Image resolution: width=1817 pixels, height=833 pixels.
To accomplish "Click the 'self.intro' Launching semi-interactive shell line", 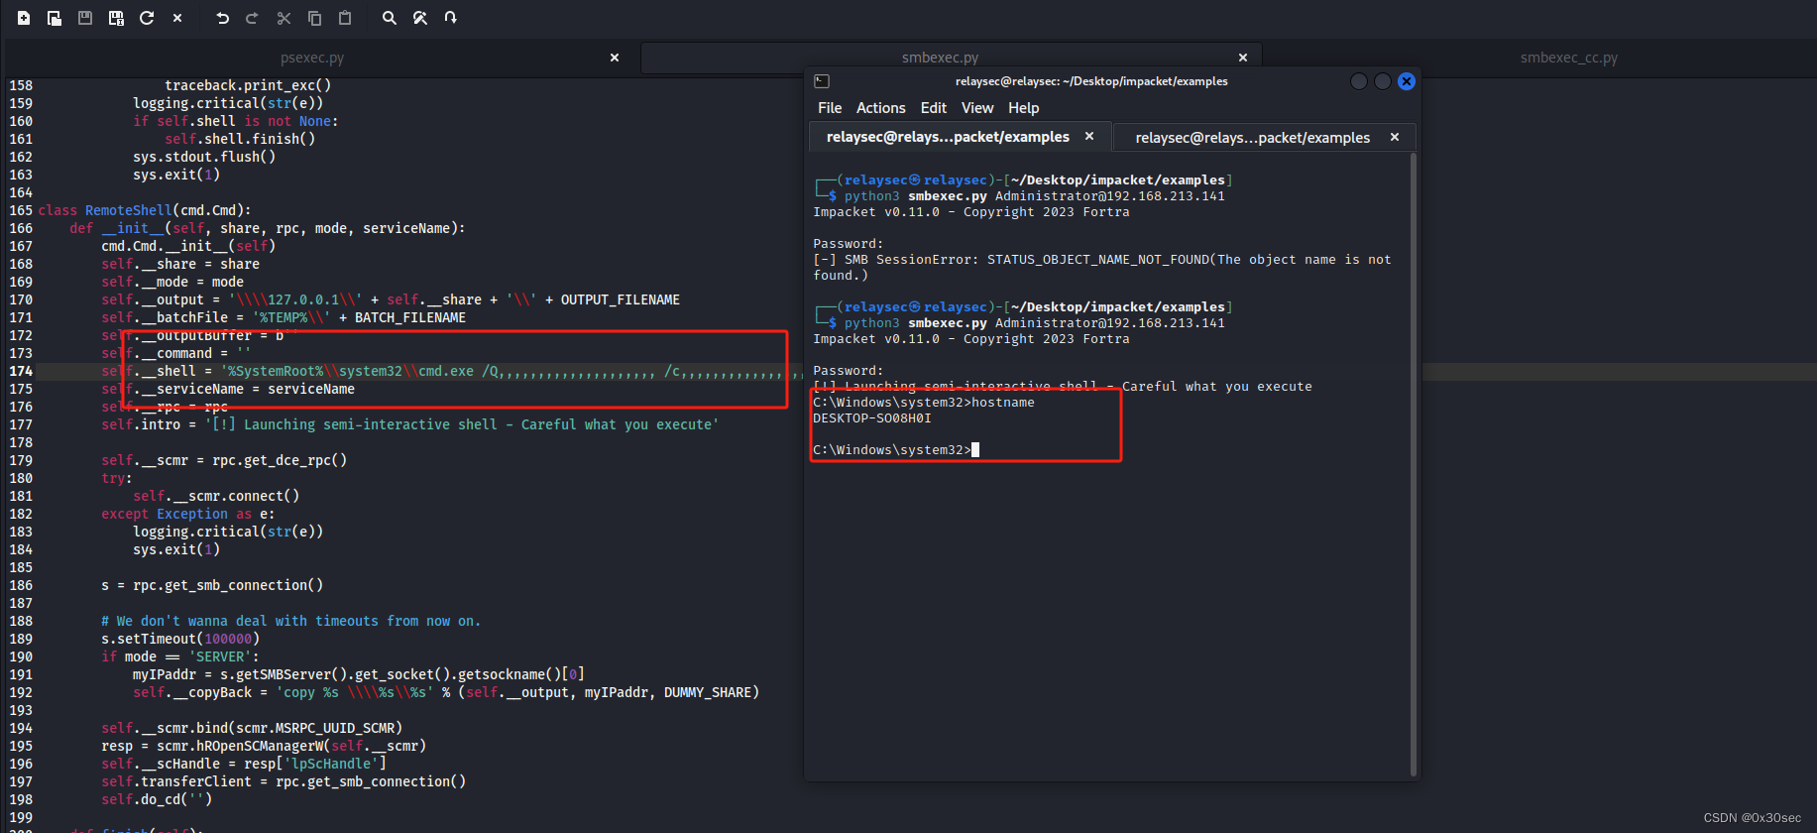I will point(410,424).
